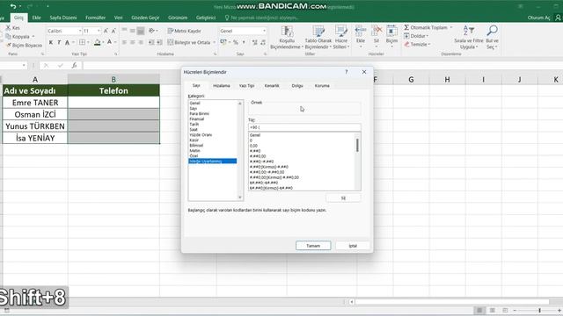The width and height of the screenshot is (563, 316).
Task: Open Bul ve Seç magnifier
Action: 492,37
